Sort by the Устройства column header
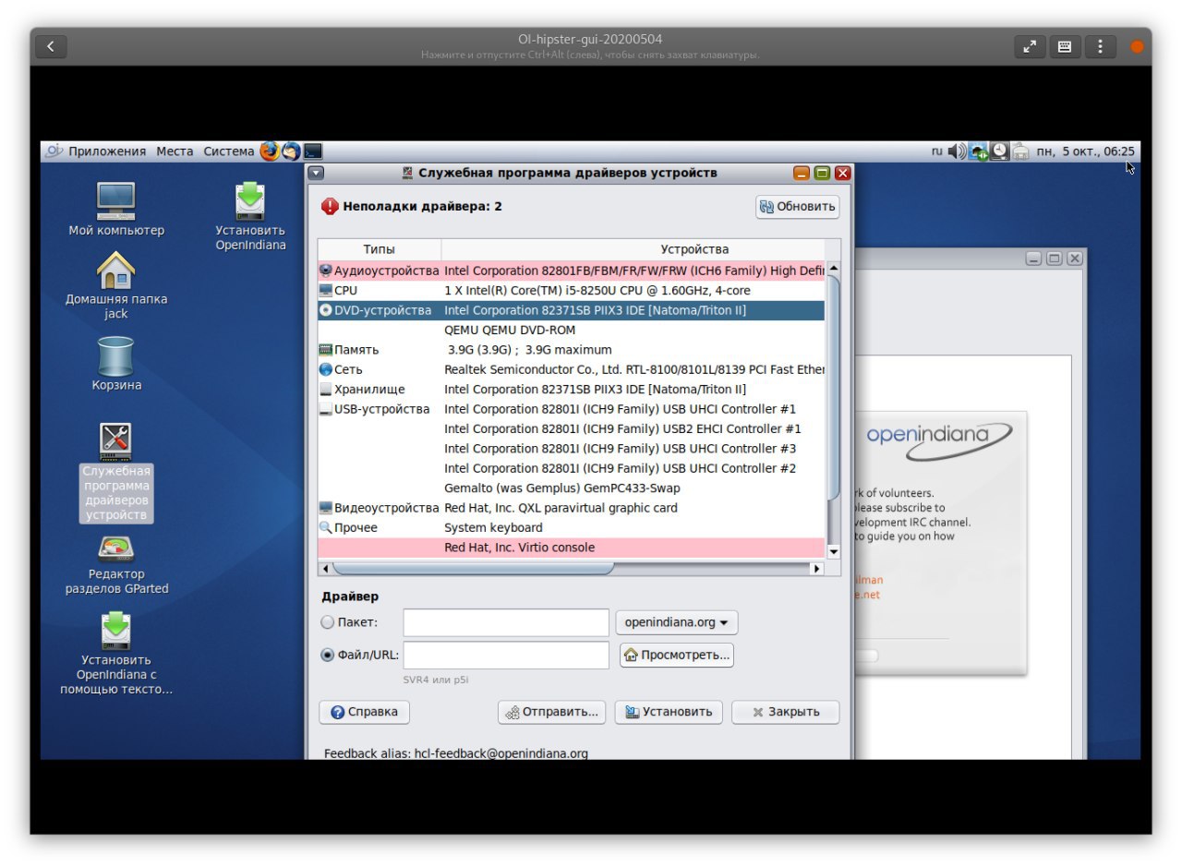This screenshot has width=1182, height=867. coord(694,249)
